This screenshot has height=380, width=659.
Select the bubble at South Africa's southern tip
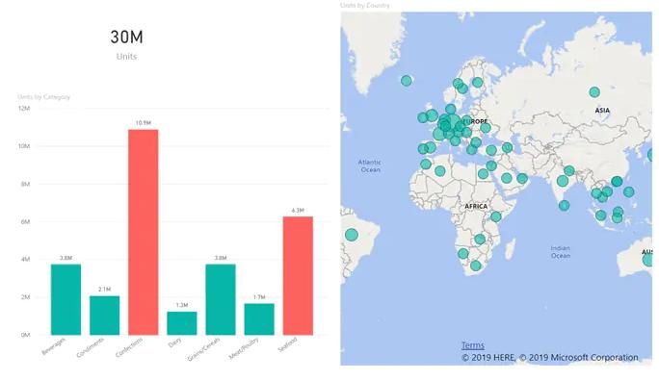pos(475,266)
